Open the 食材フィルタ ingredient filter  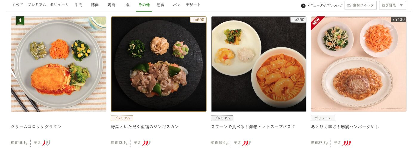tap(360, 5)
